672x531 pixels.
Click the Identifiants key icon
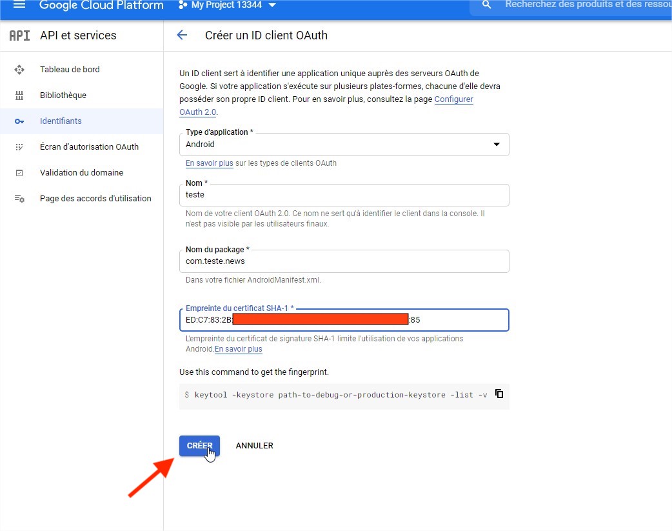pos(19,121)
